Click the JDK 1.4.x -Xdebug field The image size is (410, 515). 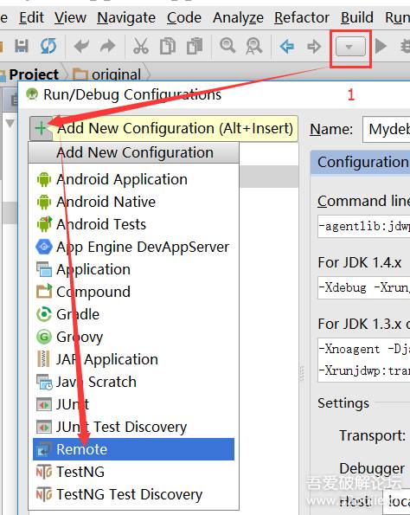coord(363,287)
